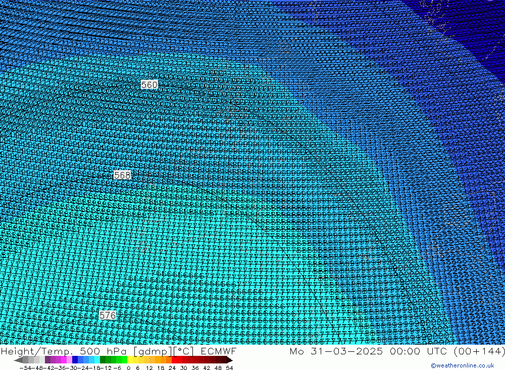The width and height of the screenshot is (505, 370).
Task: Click the 0 legend scale value
Action: point(128,367)
